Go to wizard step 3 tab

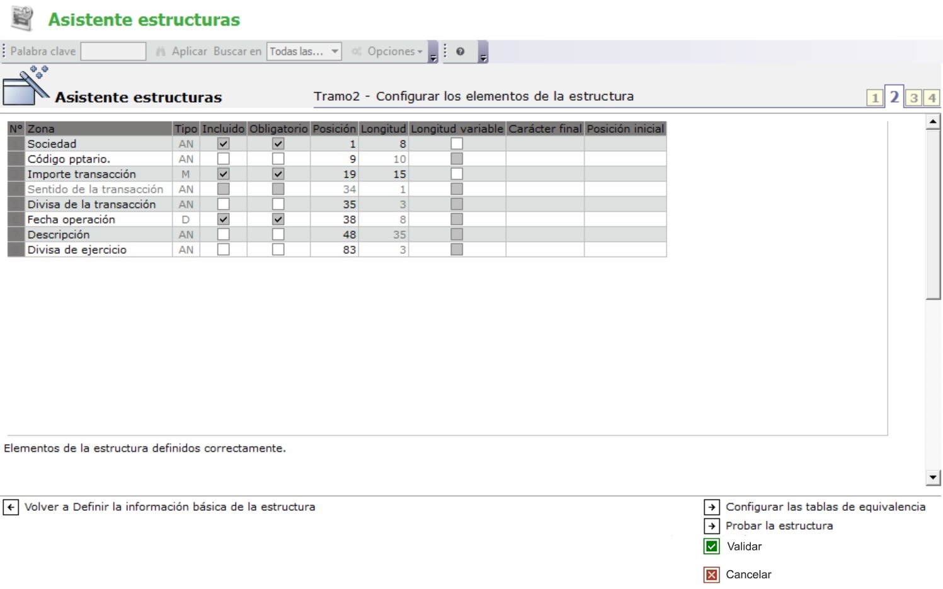tap(913, 98)
